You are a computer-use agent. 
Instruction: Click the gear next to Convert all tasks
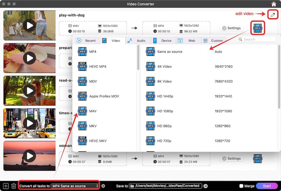[x=103, y=186]
